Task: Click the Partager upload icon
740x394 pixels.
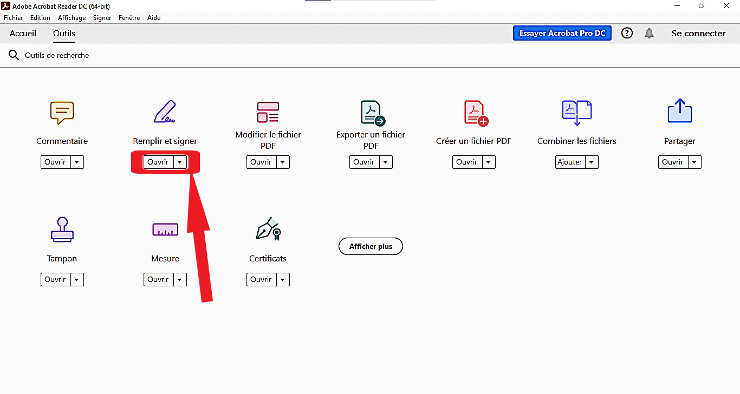Action: click(680, 111)
